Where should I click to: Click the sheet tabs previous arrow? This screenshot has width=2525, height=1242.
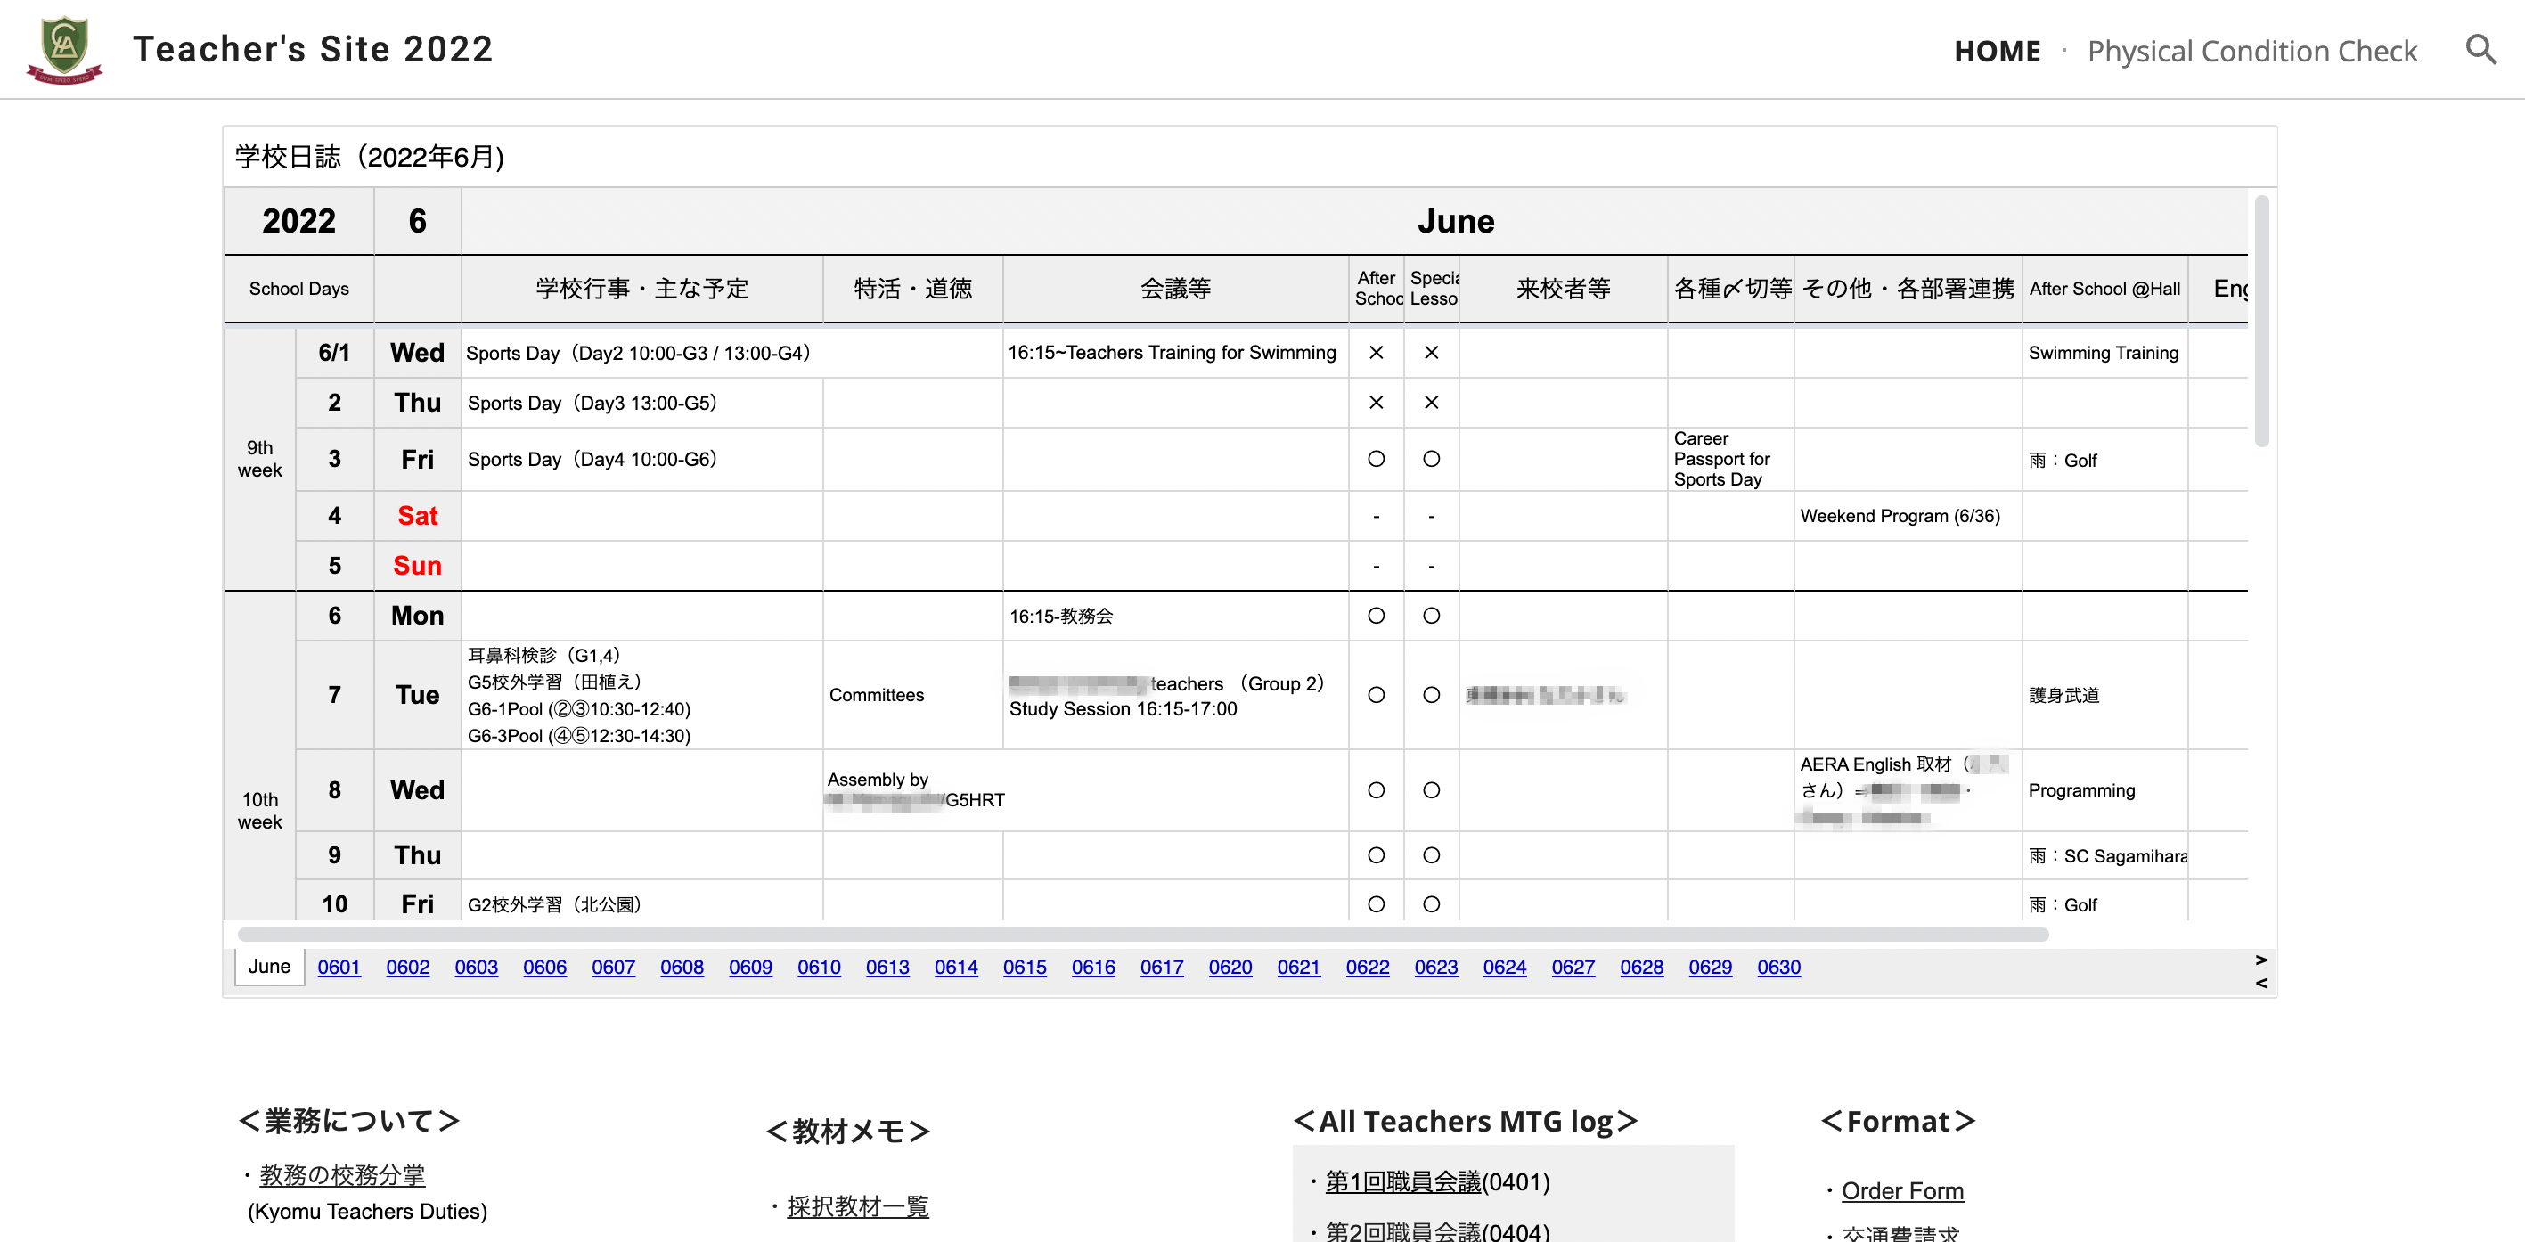click(2260, 982)
